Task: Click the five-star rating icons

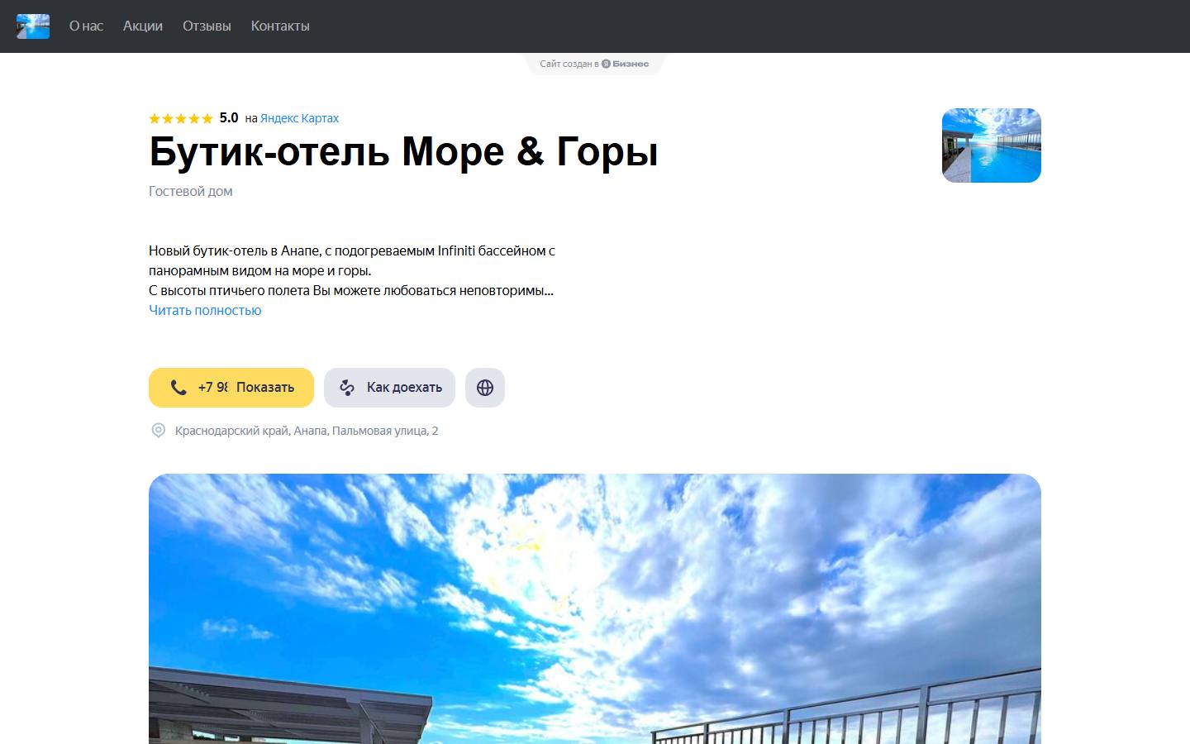Action: (x=181, y=118)
